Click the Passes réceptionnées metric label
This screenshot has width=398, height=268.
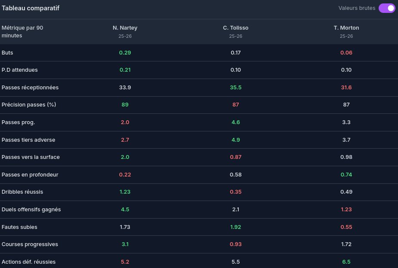coord(30,87)
